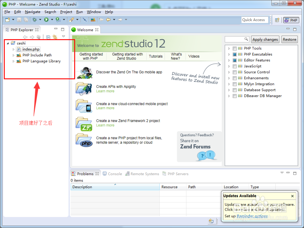Expand the PHP Include Path node
Image resolution: width=304 pixels, height=228 pixels.
(x=13, y=55)
